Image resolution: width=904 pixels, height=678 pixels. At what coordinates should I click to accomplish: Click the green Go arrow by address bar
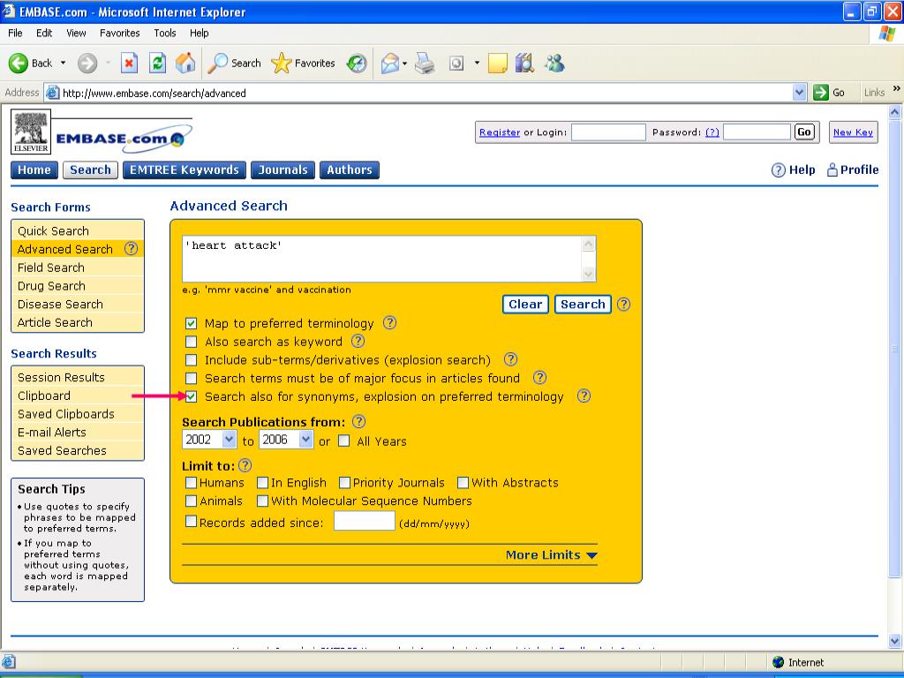[x=820, y=92]
